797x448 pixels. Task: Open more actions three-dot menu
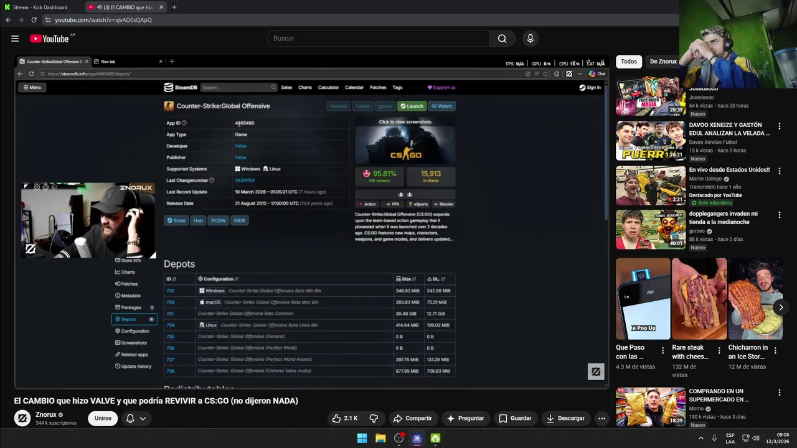tap(601, 418)
